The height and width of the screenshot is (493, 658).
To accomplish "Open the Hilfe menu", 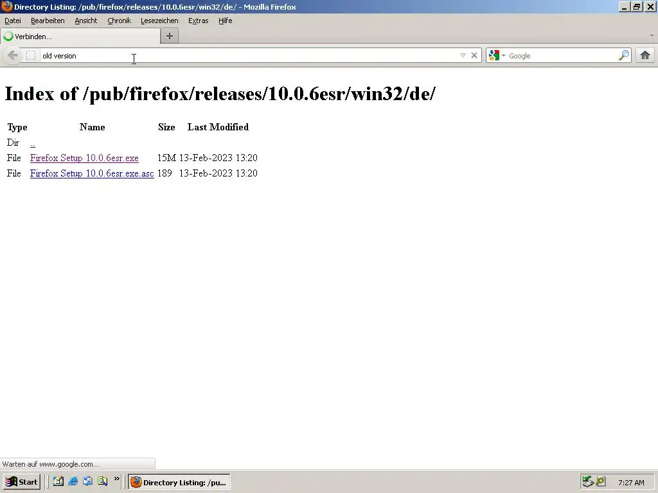I will (x=226, y=21).
